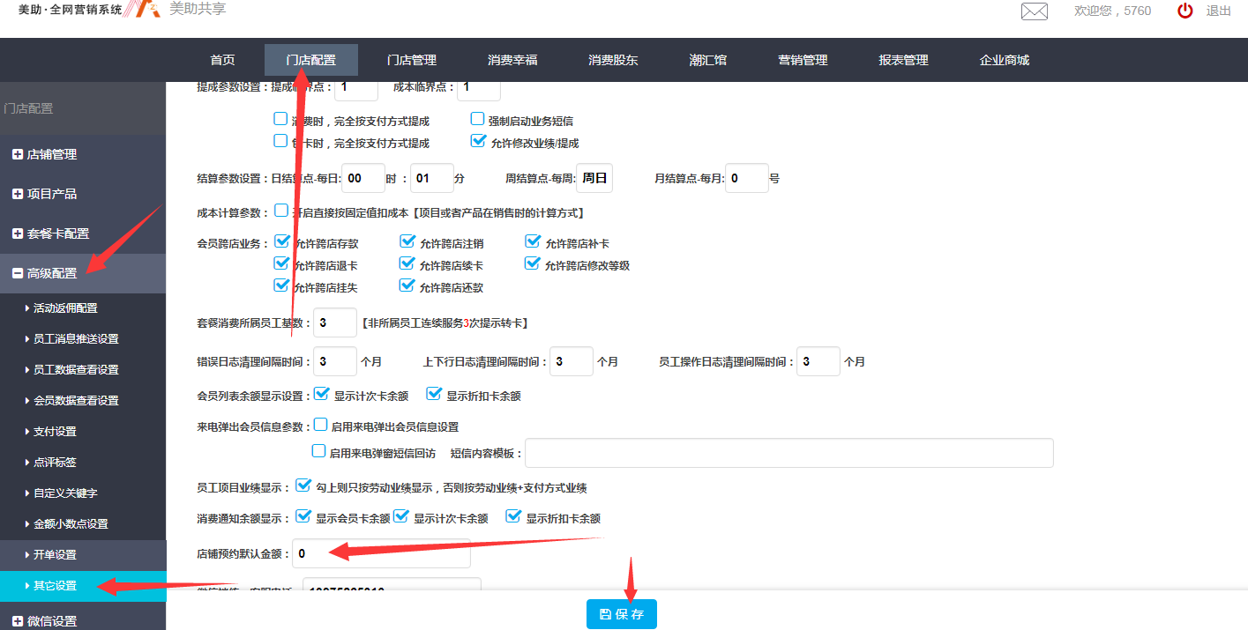1248x630 pixels.
Task: Open the 企业商城 nav tab
Action: [x=1004, y=60]
